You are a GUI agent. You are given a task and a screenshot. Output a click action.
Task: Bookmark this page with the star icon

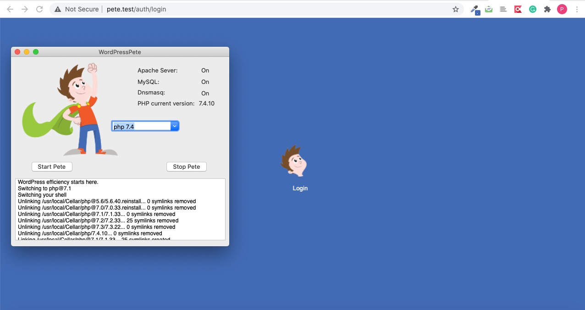(x=456, y=9)
